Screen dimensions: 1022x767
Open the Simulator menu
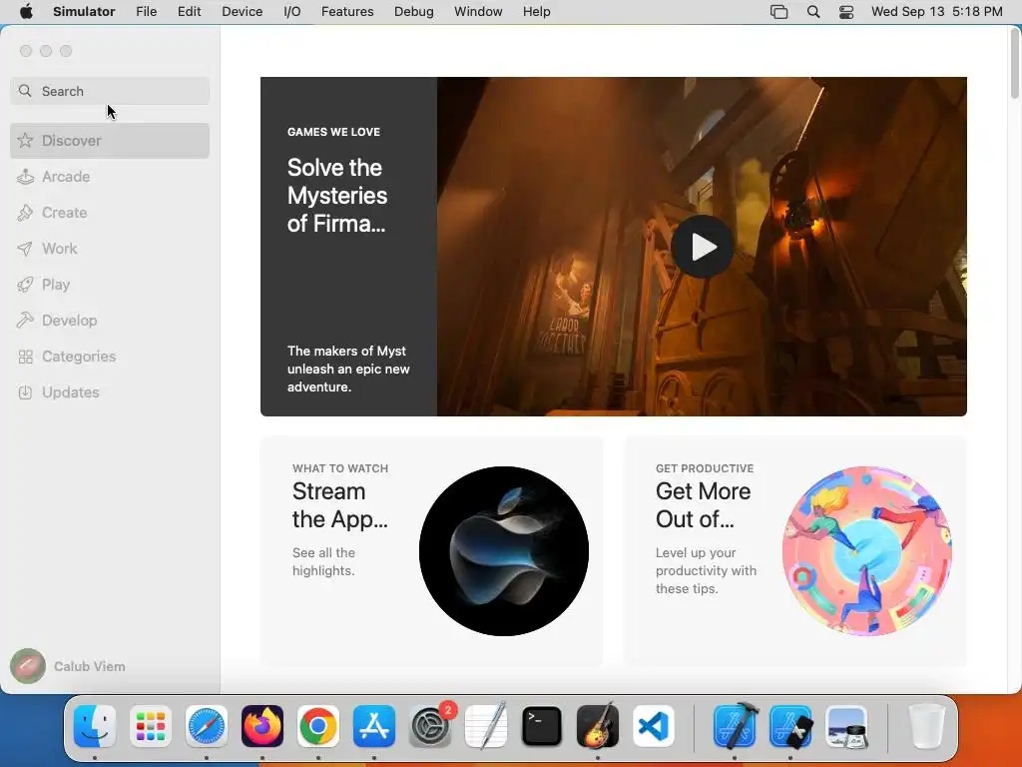(84, 12)
